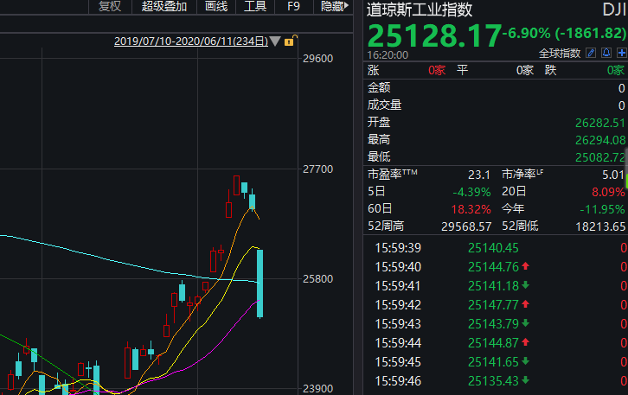The image size is (628, 395).
Task: Select the tick price 25147.77
Action: tap(493, 305)
